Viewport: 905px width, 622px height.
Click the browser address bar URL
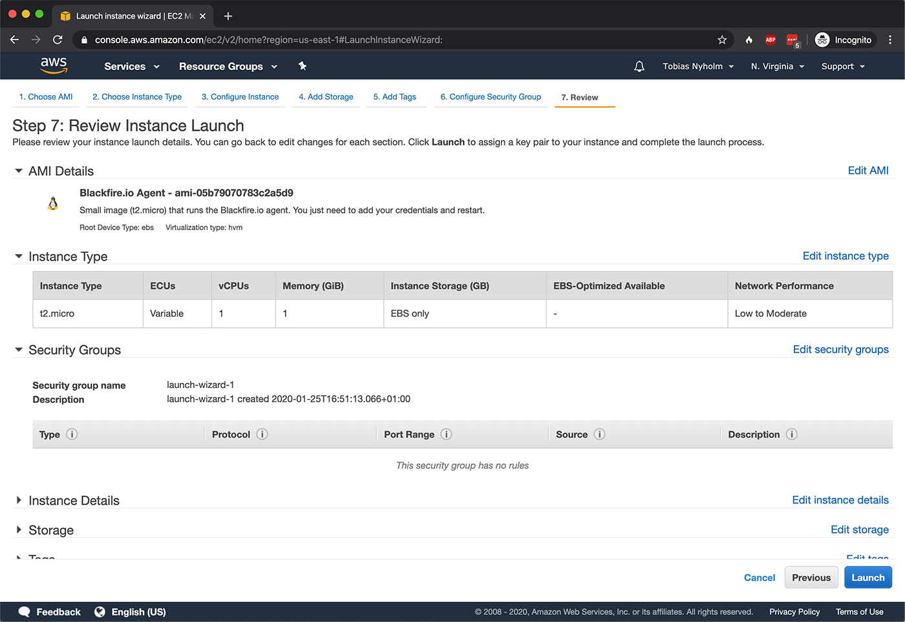(x=269, y=39)
